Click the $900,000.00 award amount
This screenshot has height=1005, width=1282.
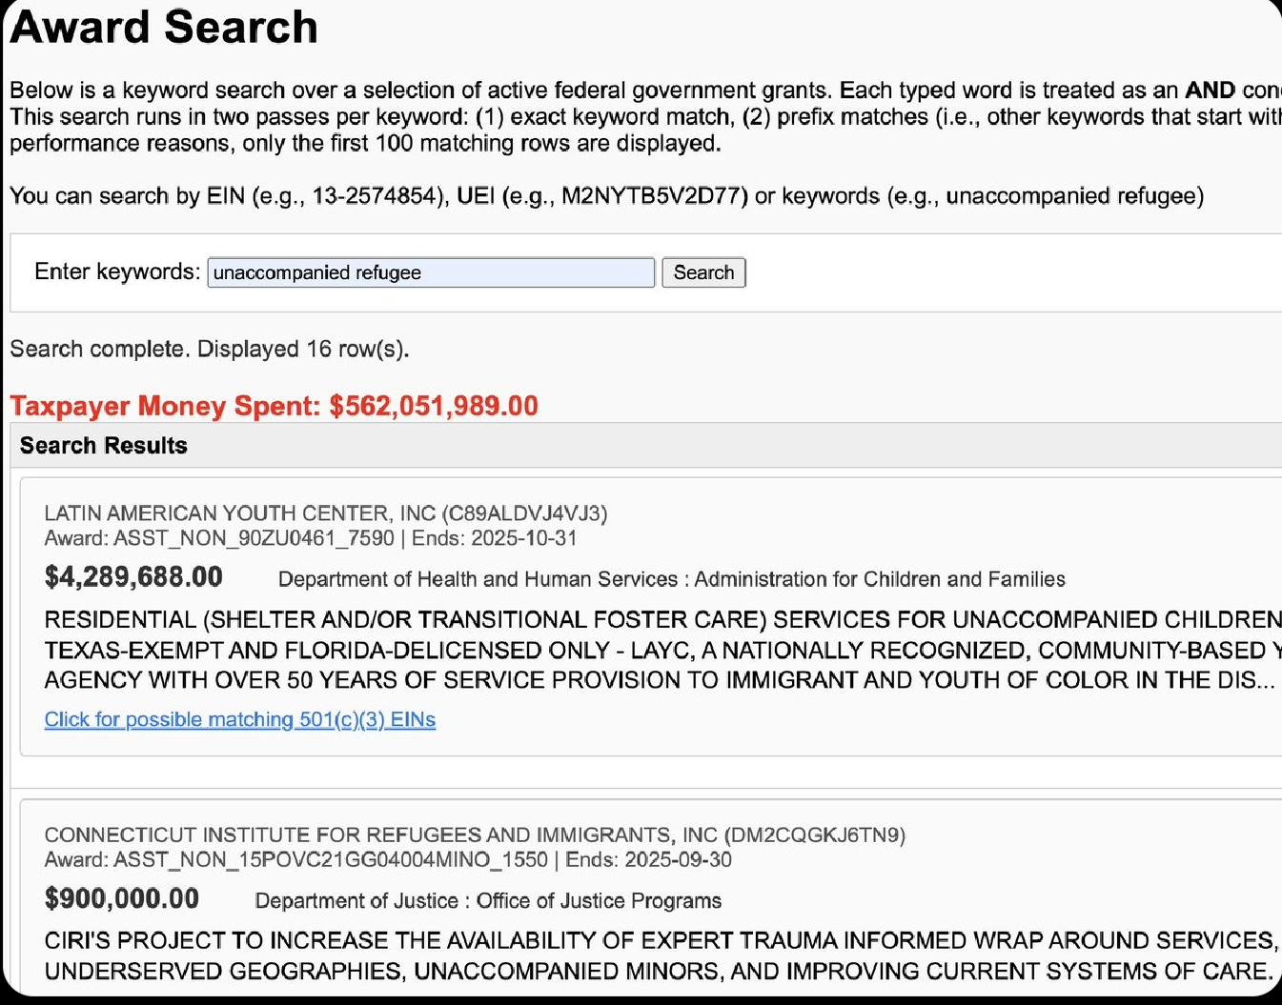click(122, 898)
